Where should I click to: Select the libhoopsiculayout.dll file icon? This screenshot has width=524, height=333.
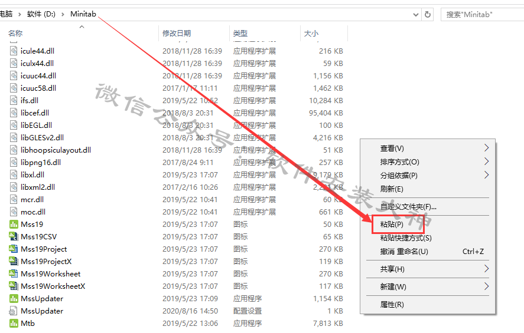pyautogui.click(x=14, y=150)
